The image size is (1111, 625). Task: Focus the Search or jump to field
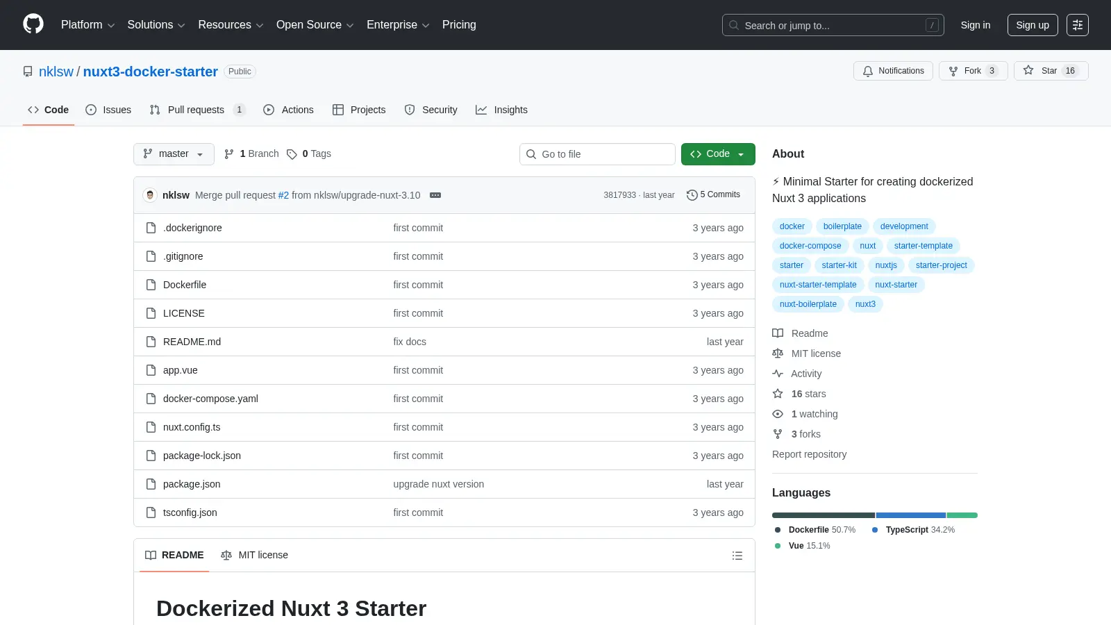833,25
